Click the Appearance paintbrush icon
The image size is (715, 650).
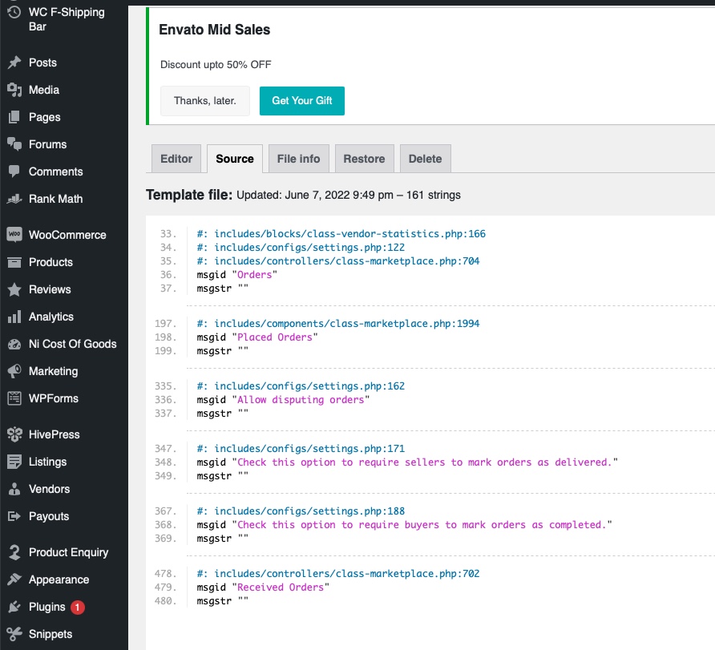tap(14, 579)
